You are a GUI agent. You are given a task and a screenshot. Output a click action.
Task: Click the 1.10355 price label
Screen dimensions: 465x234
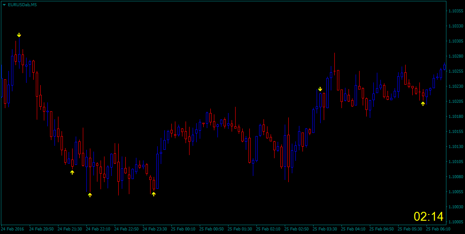click(457, 11)
